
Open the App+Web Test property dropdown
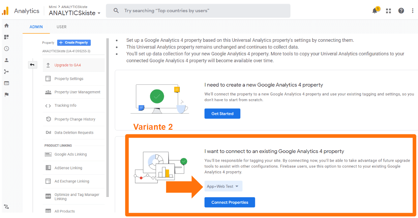[x=223, y=186]
